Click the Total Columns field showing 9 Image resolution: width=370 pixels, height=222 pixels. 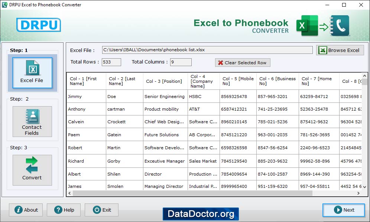pos(181,62)
